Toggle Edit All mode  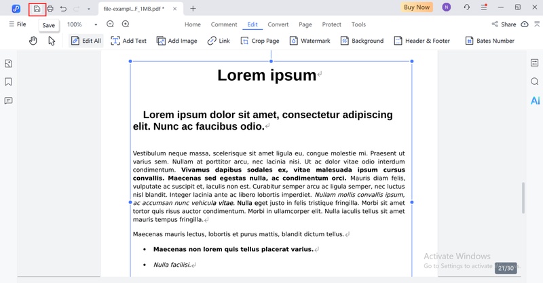coord(86,41)
